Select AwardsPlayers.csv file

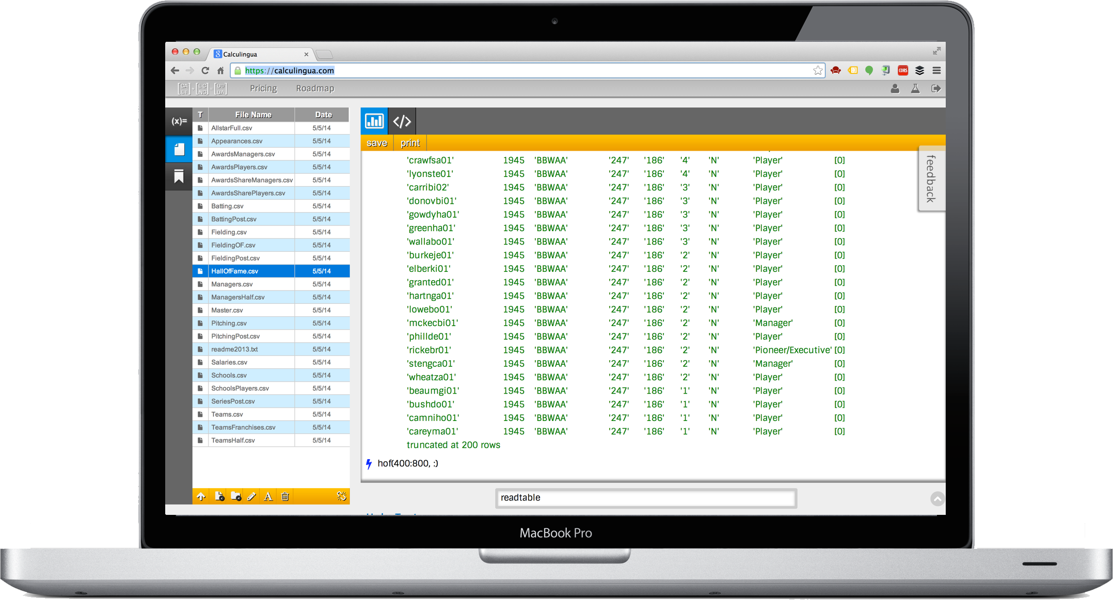[x=271, y=167]
